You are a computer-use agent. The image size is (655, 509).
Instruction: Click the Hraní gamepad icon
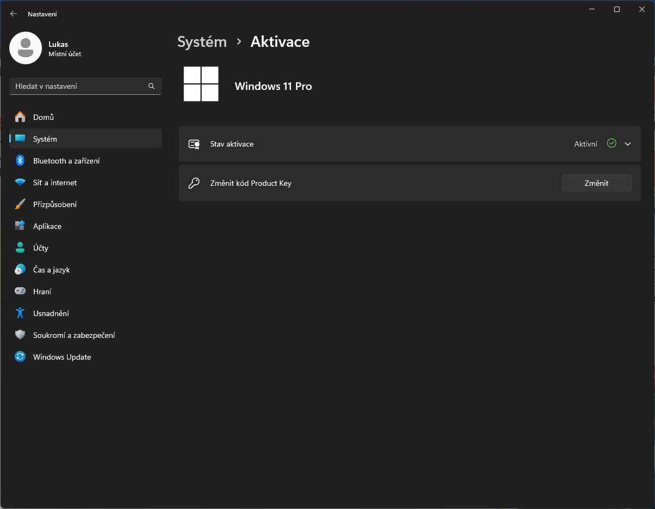[x=20, y=292]
